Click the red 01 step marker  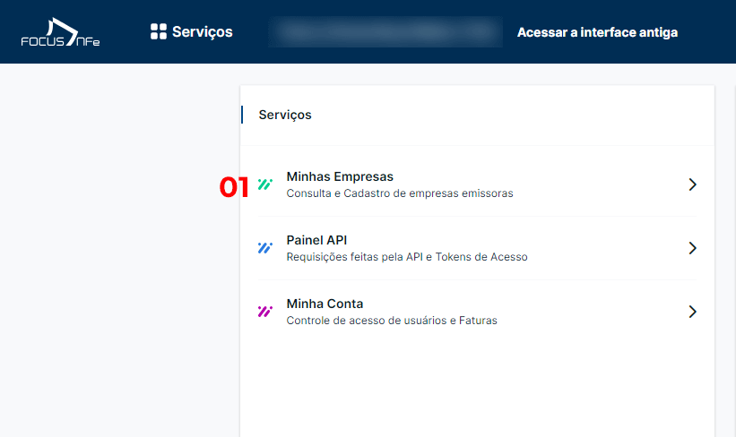coord(234,187)
